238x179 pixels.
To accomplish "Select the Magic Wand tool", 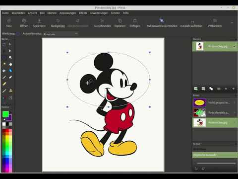I will (4, 64).
